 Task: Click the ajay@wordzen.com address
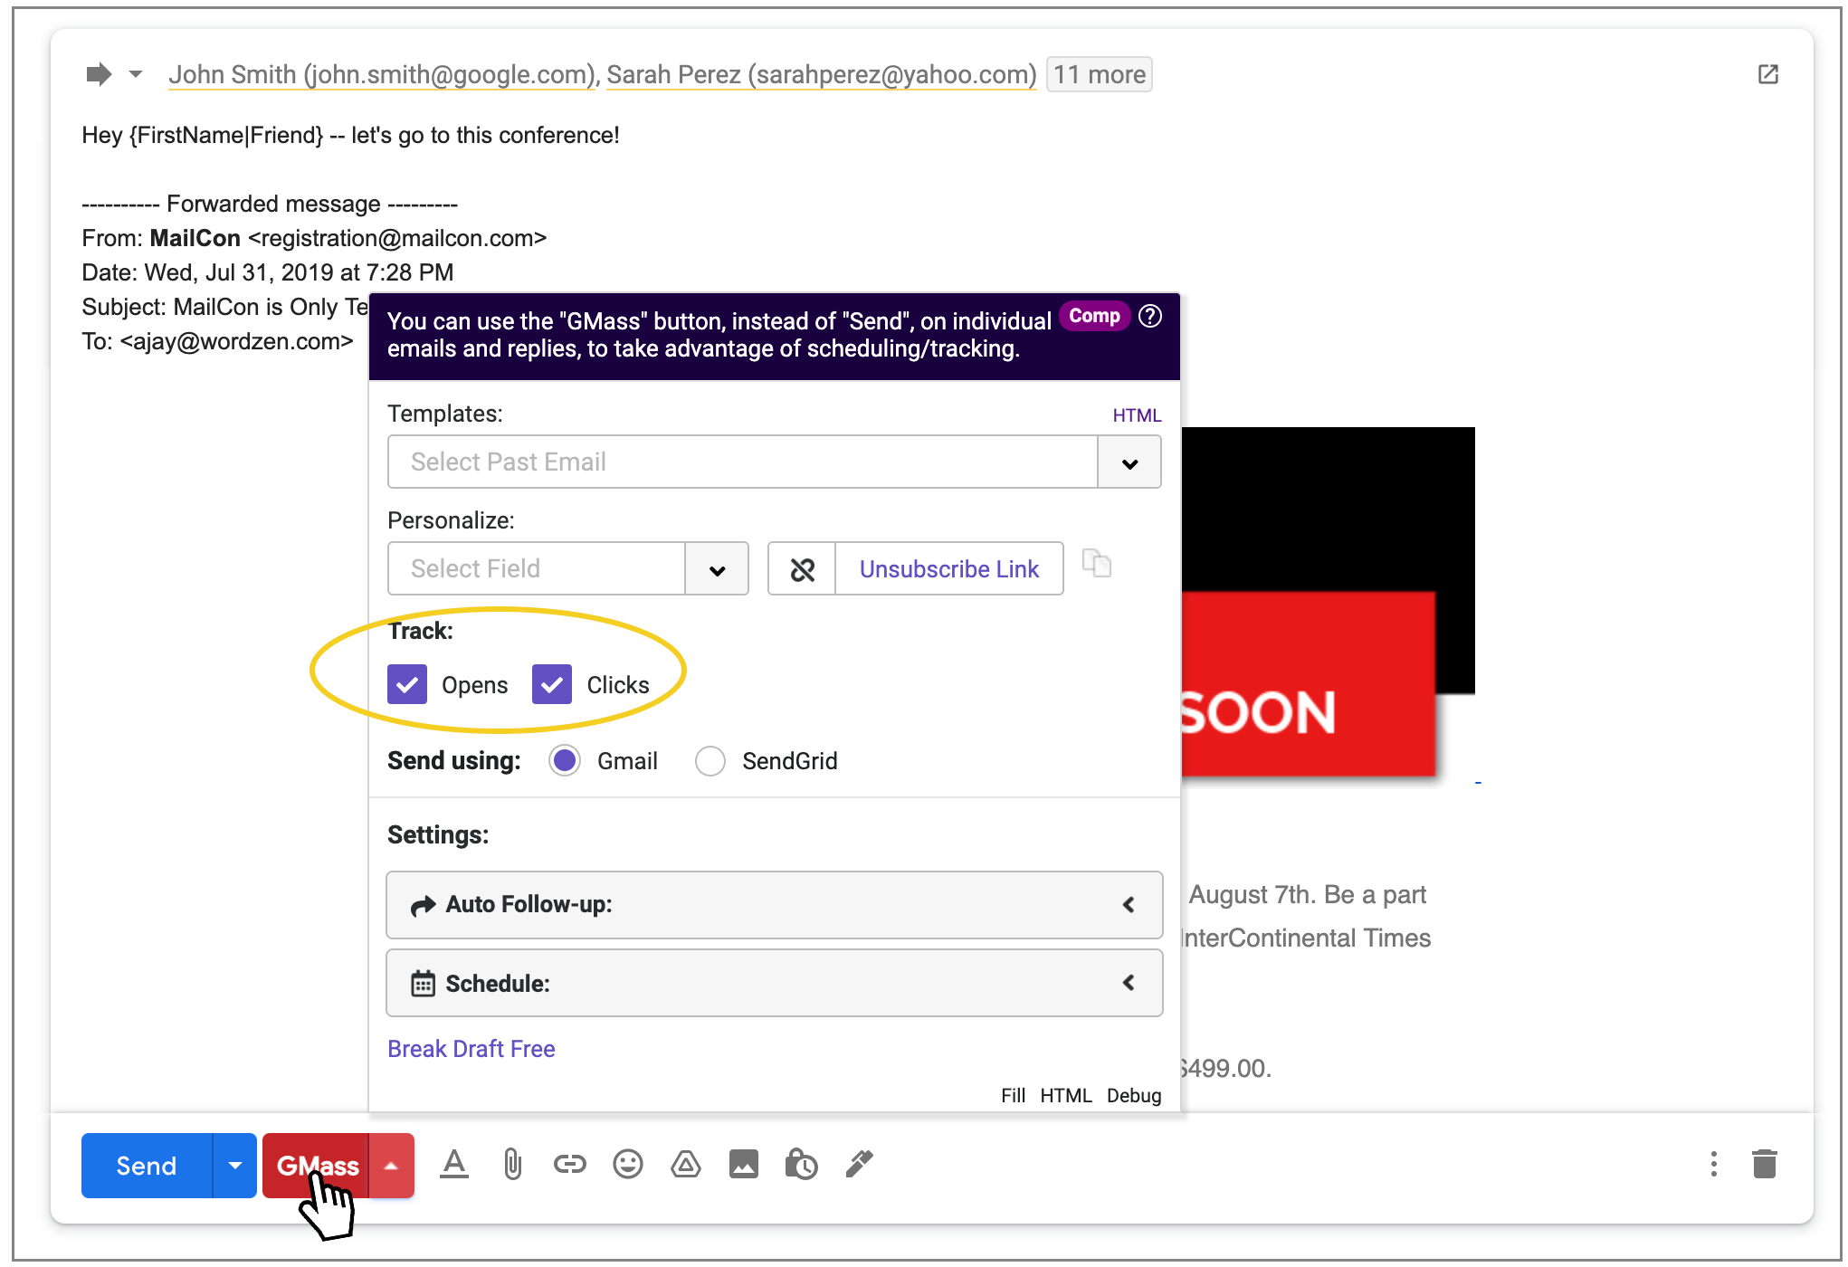(x=237, y=341)
